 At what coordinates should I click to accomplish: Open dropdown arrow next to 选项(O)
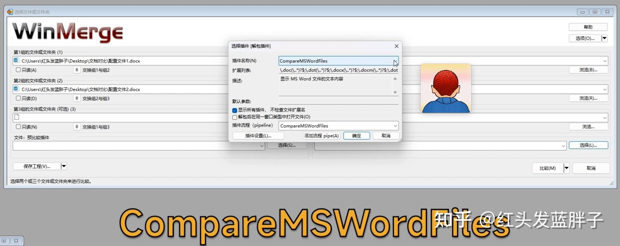click(x=604, y=38)
